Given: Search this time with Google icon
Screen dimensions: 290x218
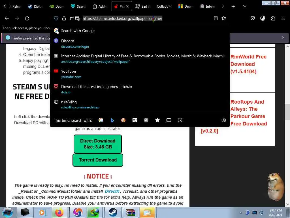Looking at the screenshot, I should (x=101, y=120).
